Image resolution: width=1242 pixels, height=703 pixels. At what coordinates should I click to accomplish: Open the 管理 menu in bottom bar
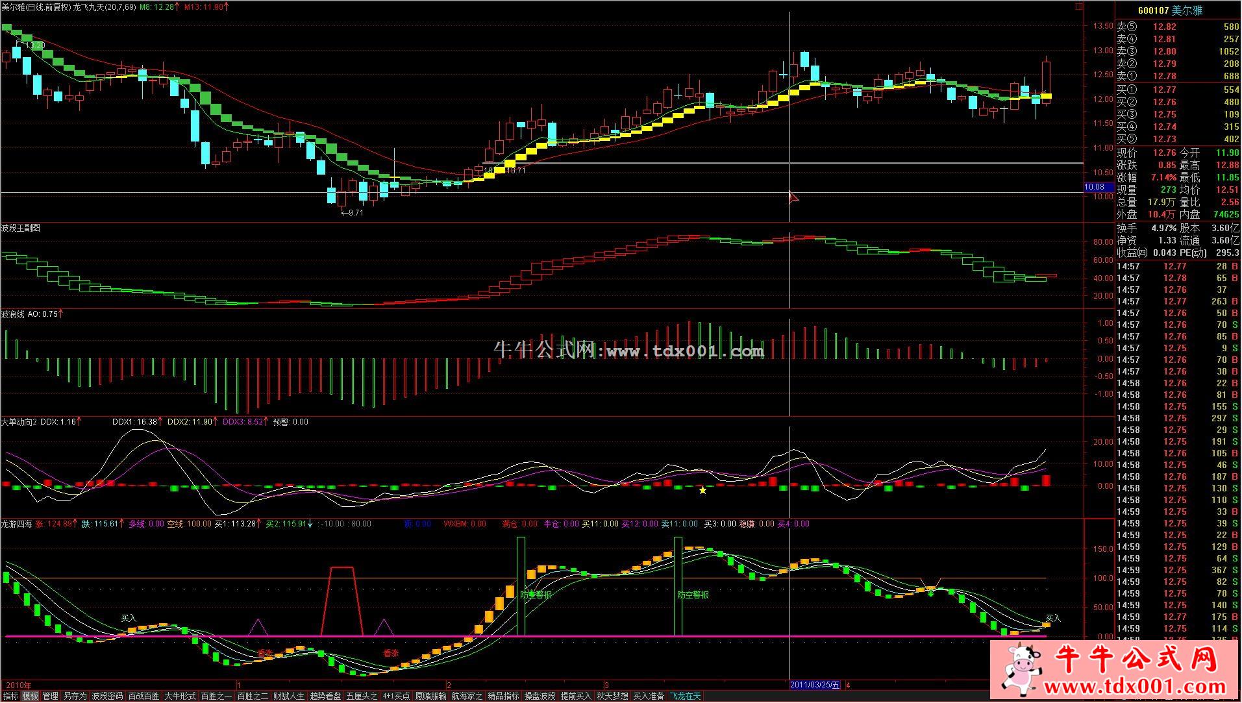(51, 696)
